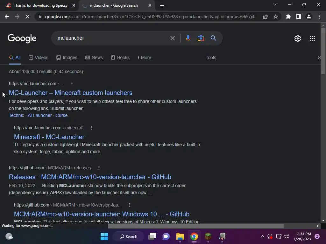
Task: Open the Technic sitelink
Action: (x=17, y=115)
